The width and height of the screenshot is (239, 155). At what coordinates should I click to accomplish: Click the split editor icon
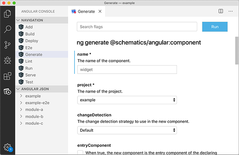point(221,11)
